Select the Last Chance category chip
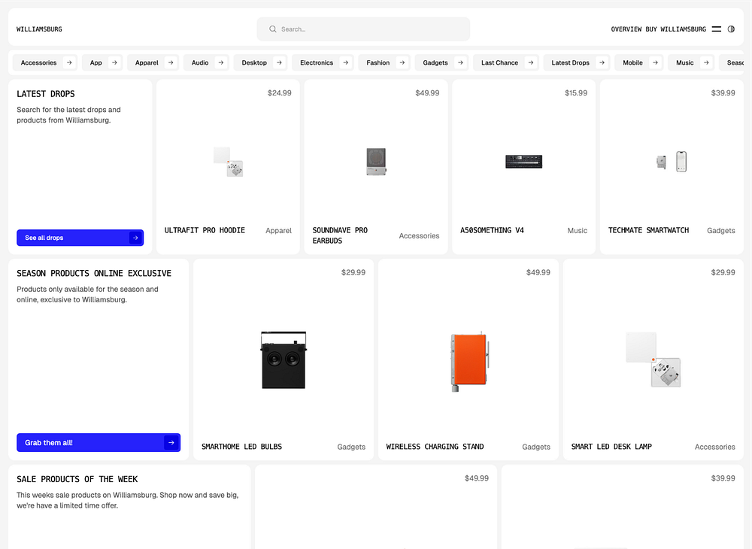 (506, 63)
